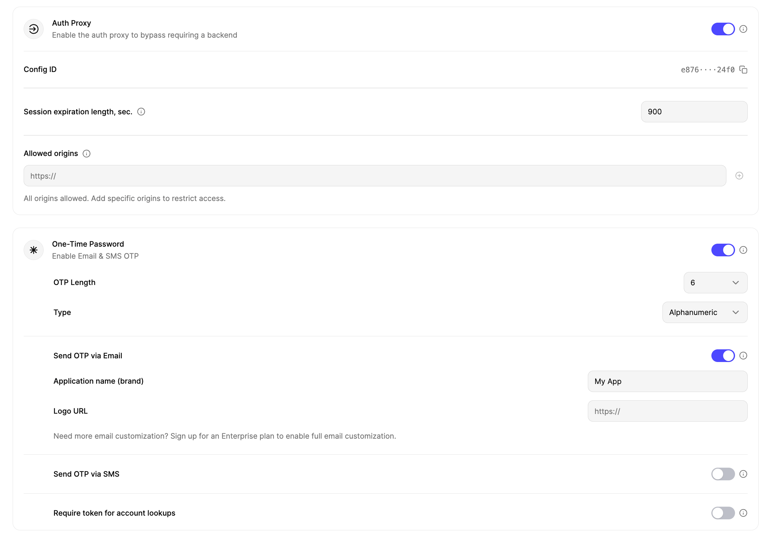This screenshot has width=772, height=538.
Task: Show Allowed origins info icon
Action: (86, 153)
